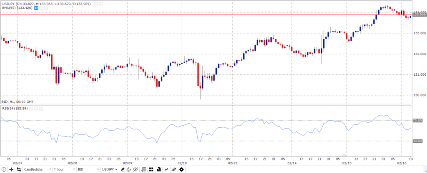Remove RSI(14) indicator with its X
Screen dimensions: 427x173
click(x=41, y=109)
